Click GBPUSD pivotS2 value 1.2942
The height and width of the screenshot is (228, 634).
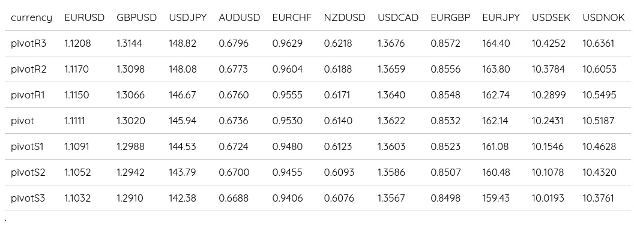click(130, 173)
